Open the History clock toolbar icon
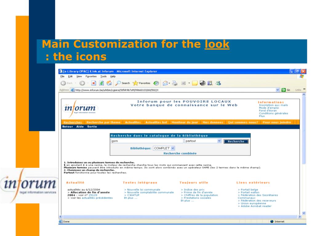 tap(156, 83)
